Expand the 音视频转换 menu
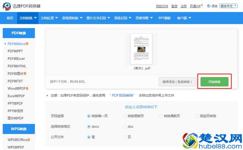This screenshot has width=243, height=150. pyautogui.click(x=72, y=18)
